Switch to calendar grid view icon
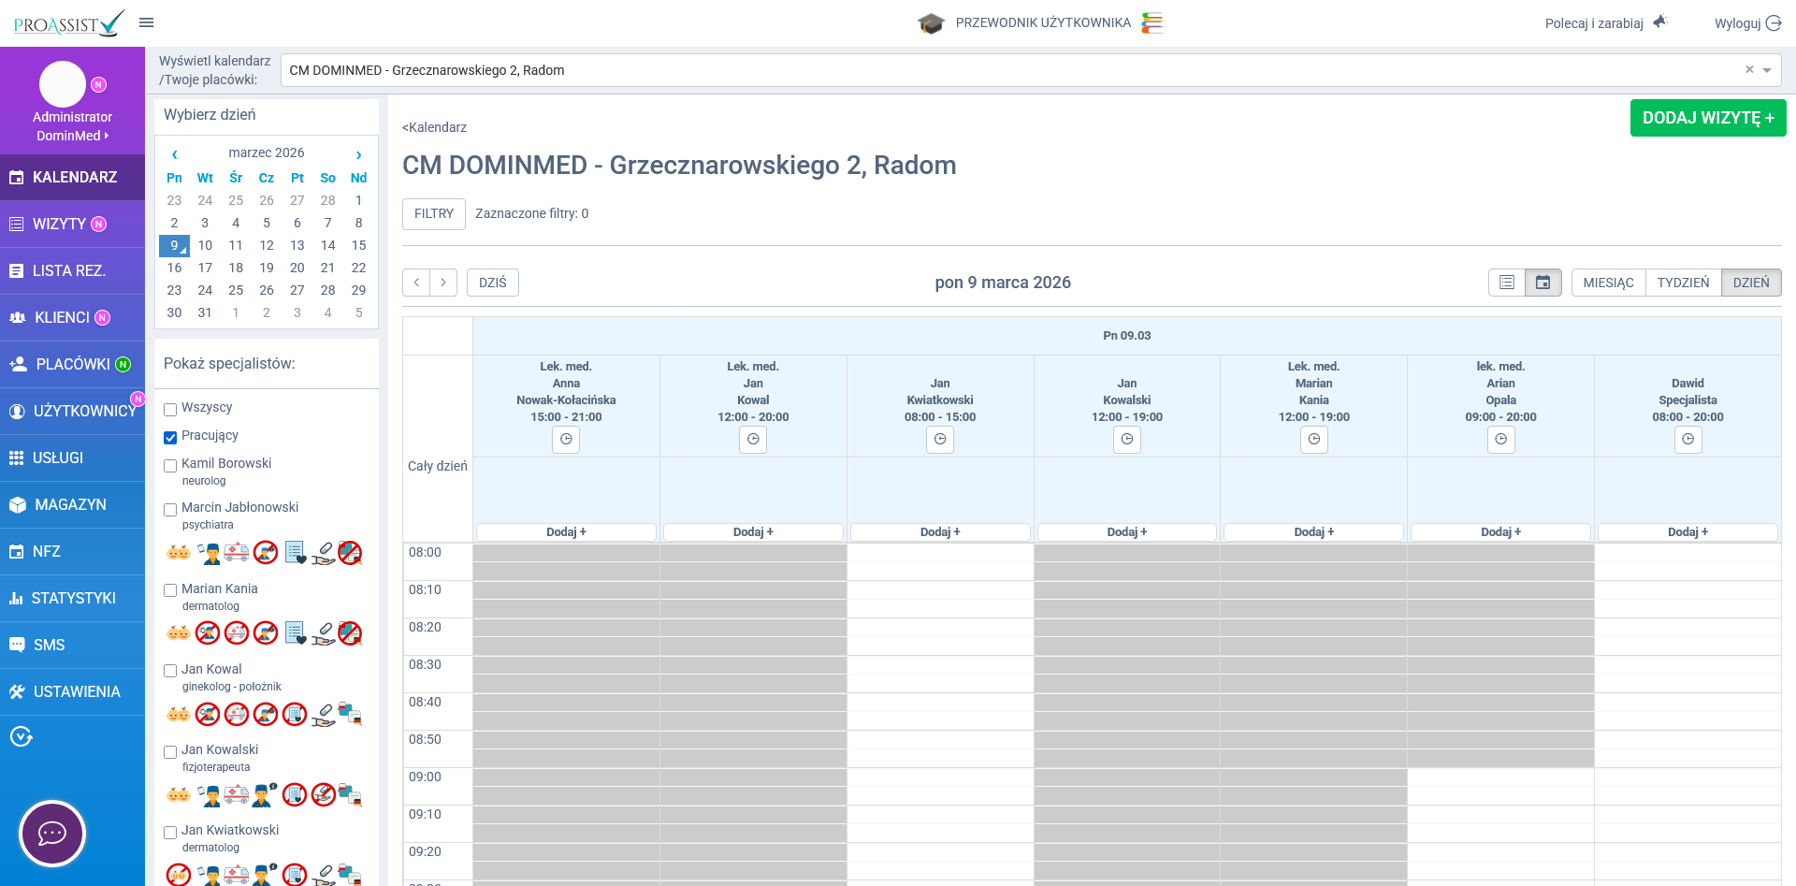 1543,283
